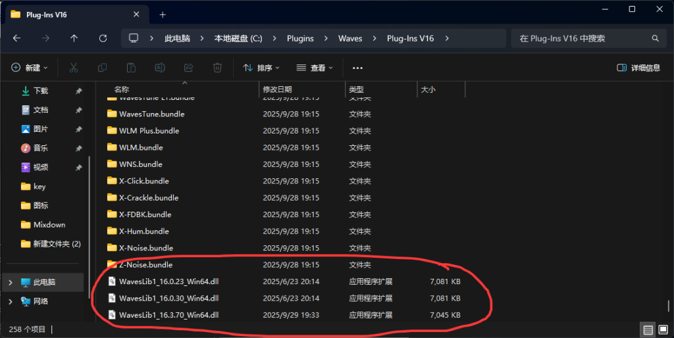674x338 pixels.
Task: Click the Copy icon in toolbar
Action: click(102, 68)
